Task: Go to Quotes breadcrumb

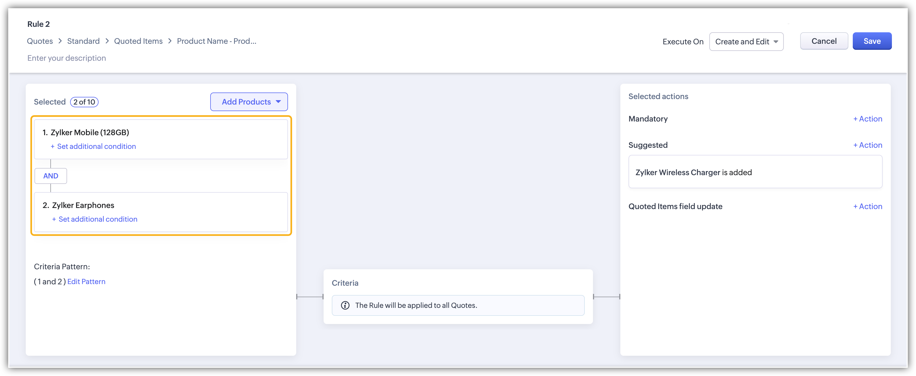Action: tap(40, 41)
